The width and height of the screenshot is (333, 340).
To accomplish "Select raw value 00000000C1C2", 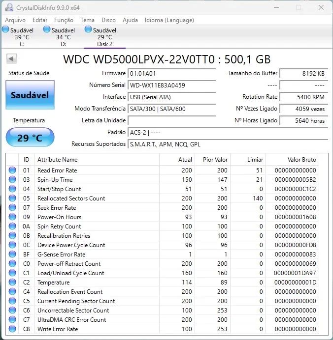I will 296,189.
